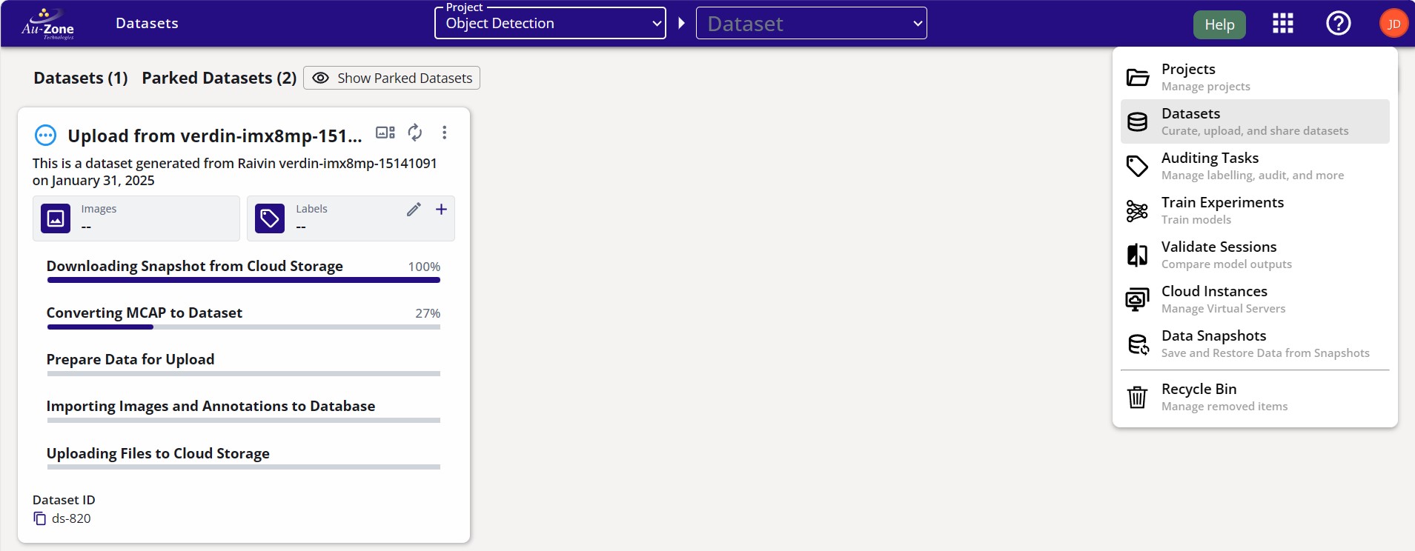Open the dataset gallery view icon

385,133
